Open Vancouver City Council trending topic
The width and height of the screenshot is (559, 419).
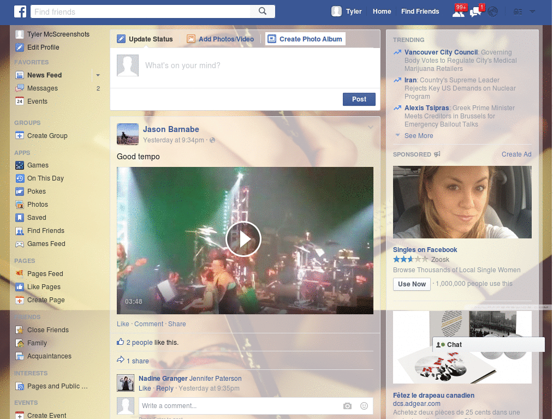441,52
